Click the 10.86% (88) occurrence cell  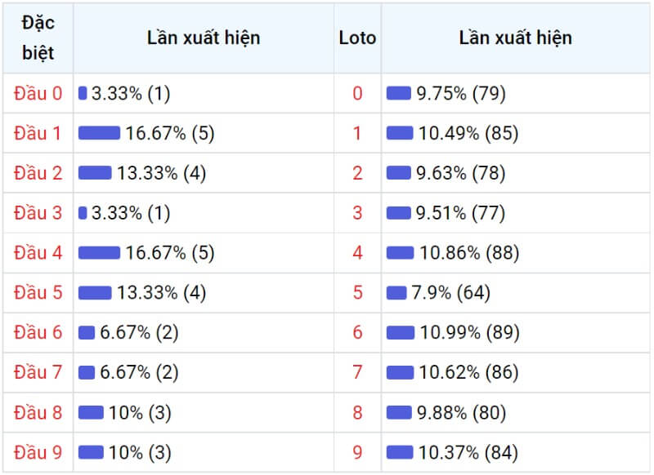(x=516, y=253)
